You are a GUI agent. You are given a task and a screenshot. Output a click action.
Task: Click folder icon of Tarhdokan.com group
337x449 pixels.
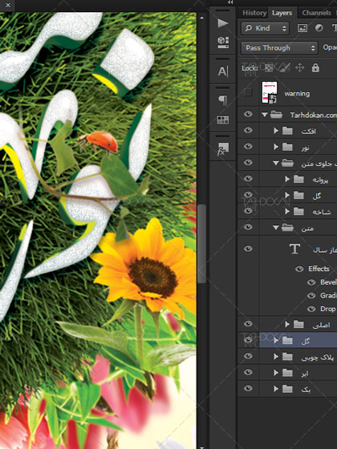(276, 115)
